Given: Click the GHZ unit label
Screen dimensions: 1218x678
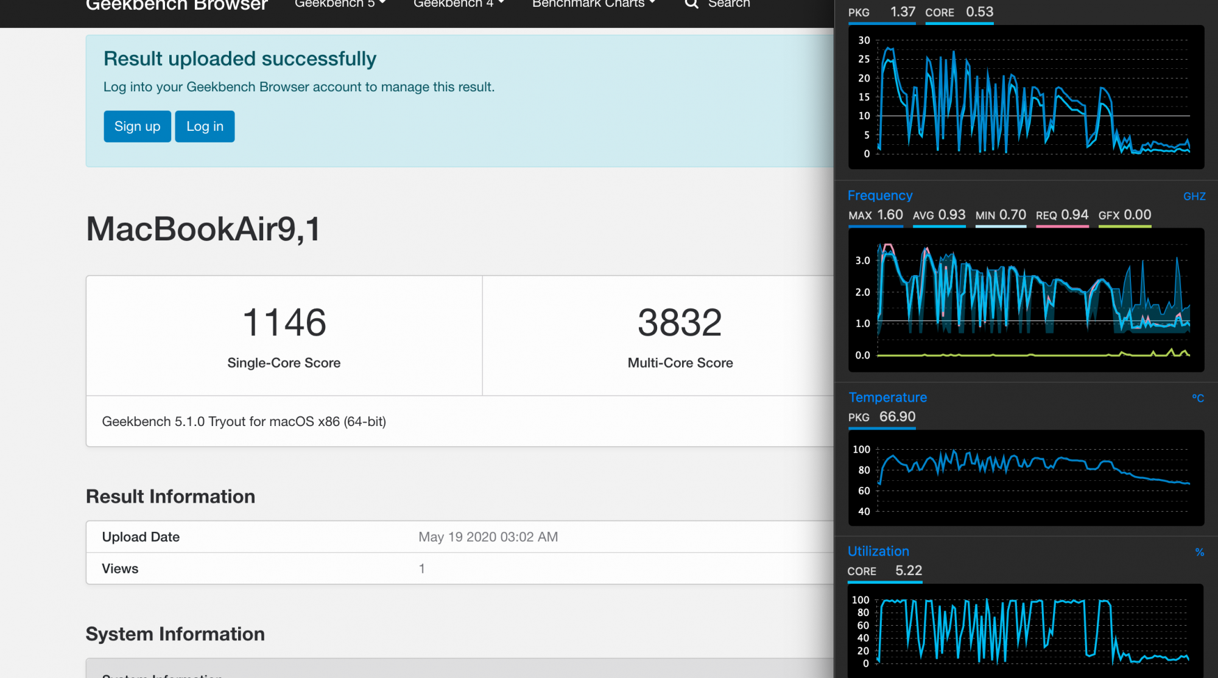Looking at the screenshot, I should pos(1194,197).
